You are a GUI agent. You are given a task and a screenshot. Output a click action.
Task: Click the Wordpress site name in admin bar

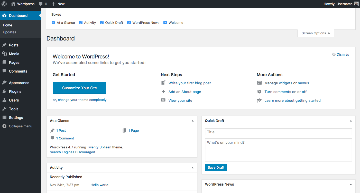26,4
